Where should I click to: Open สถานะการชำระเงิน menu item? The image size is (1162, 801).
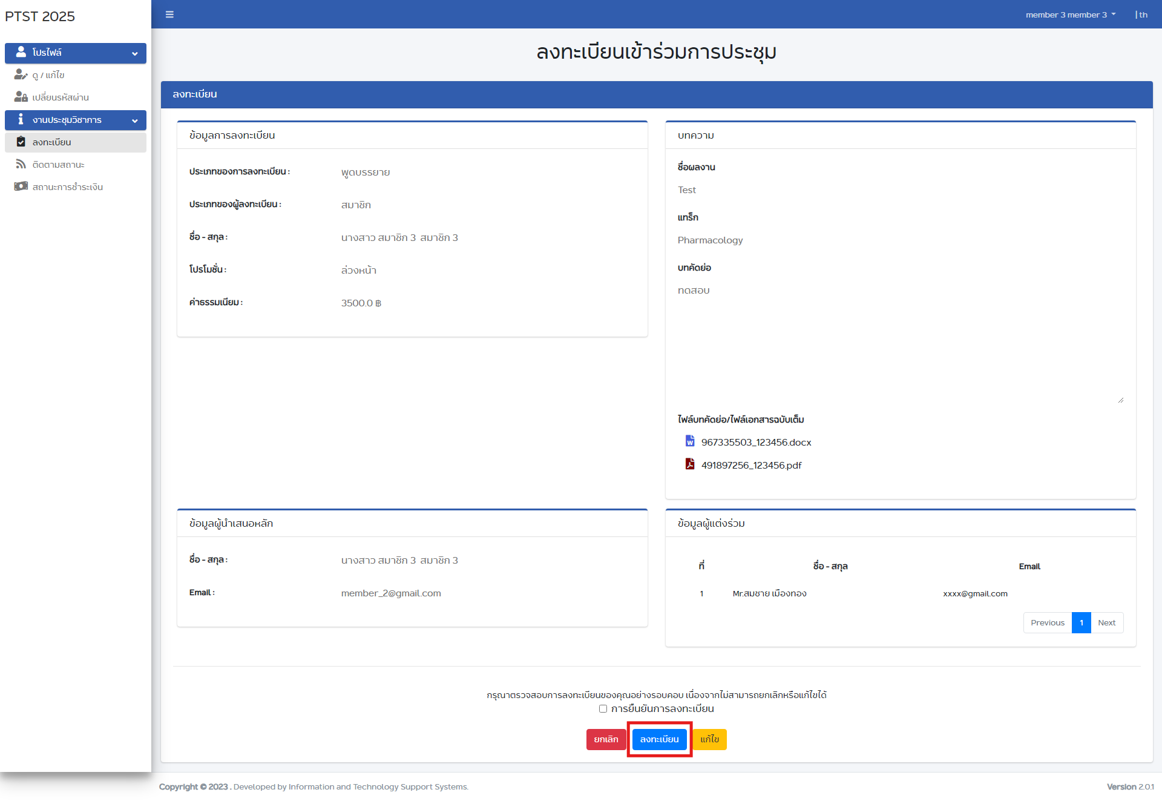click(68, 187)
